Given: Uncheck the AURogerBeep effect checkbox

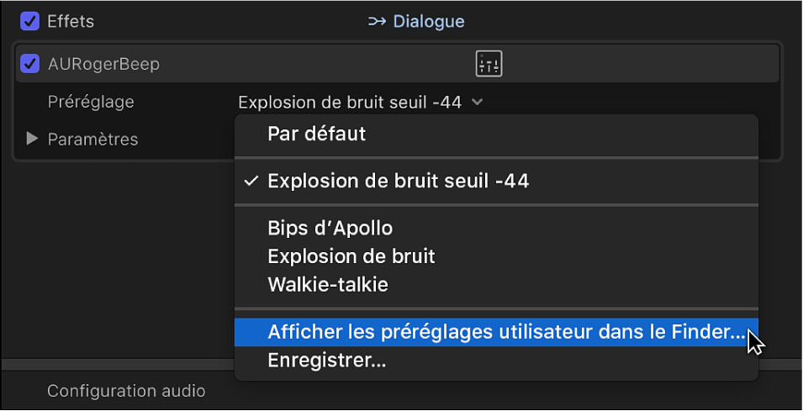Looking at the screenshot, I should [x=30, y=64].
